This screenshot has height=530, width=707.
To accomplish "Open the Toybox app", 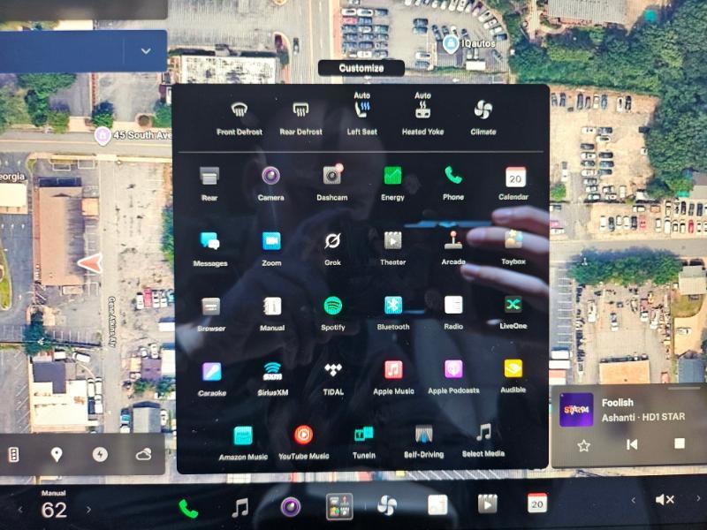I will tap(513, 247).
